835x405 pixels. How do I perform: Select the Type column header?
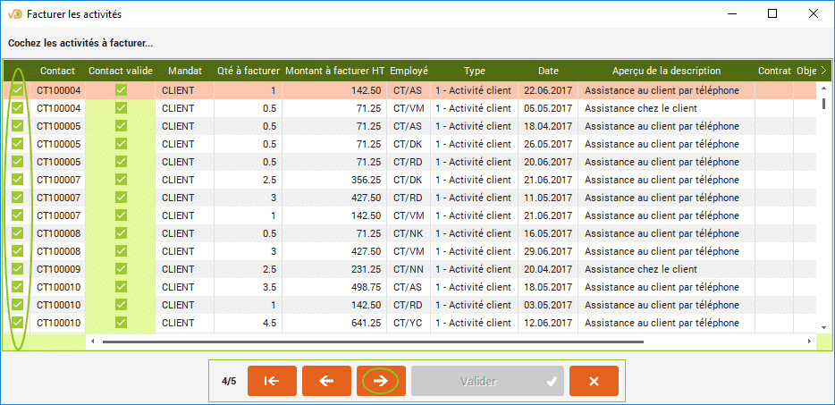coord(474,71)
